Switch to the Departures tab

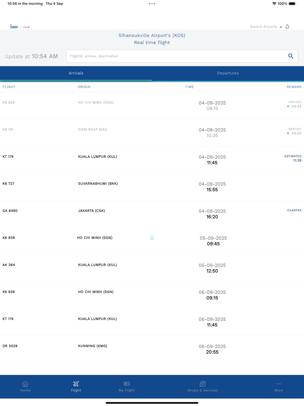tap(228, 73)
